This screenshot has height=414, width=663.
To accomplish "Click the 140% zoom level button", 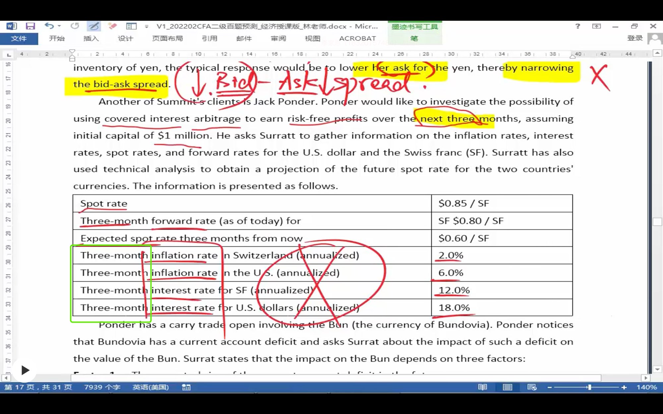I will point(646,387).
